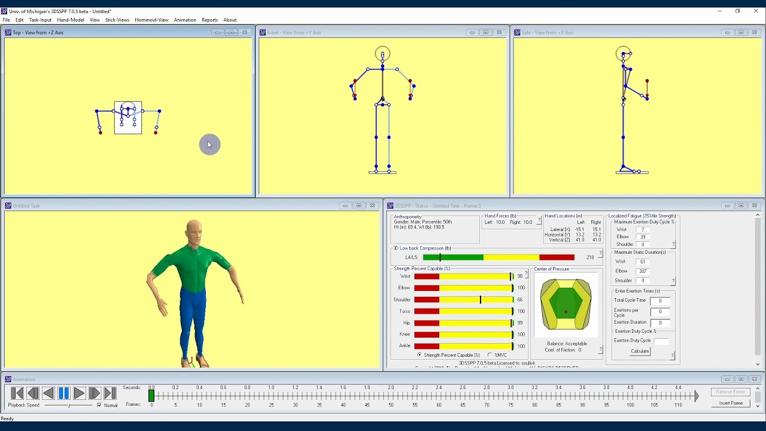Click the L4/L5 compression bar
Viewport: 766px width, 431px height.
[x=498, y=257]
